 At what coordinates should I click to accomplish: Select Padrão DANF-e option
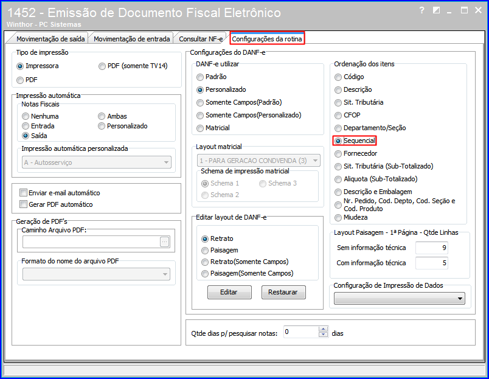click(x=212, y=77)
